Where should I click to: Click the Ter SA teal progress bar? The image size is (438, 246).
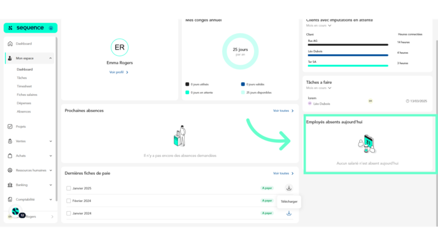pyautogui.click(x=348, y=66)
